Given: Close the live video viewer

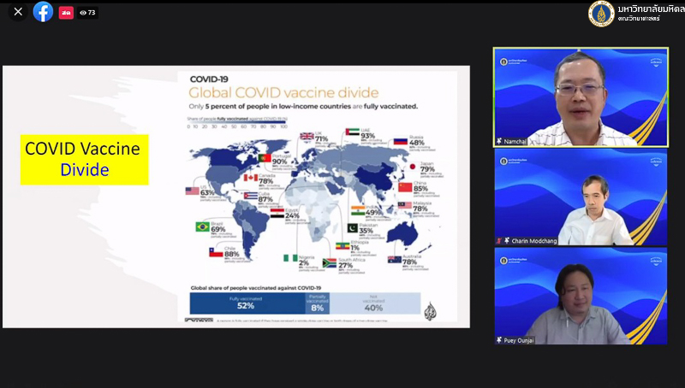Looking at the screenshot, I should tap(17, 12).
